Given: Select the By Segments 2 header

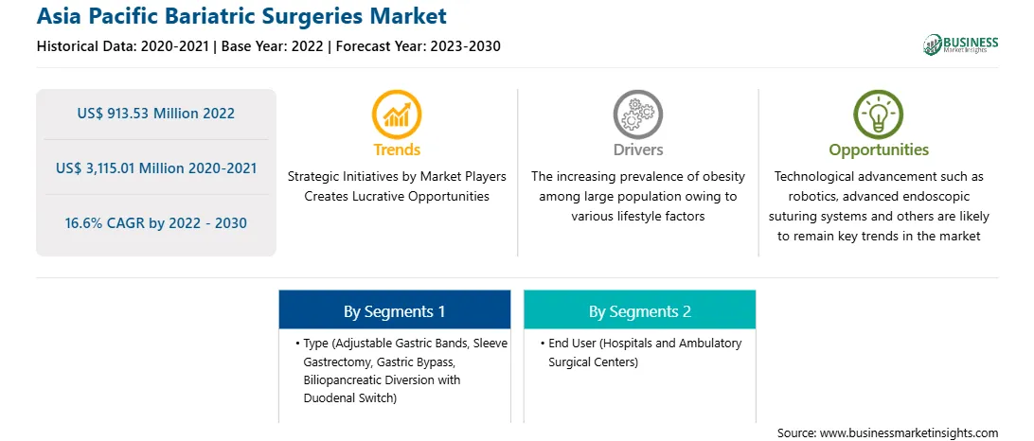Looking at the screenshot, I should point(640,309).
